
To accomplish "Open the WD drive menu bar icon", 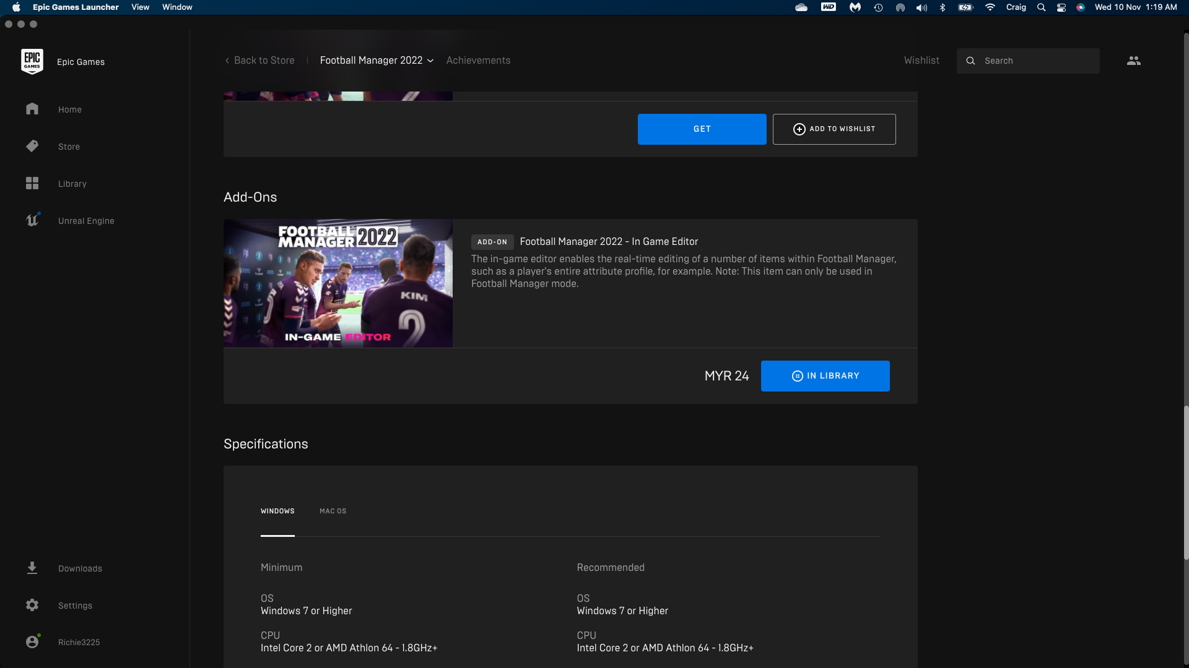I will (x=829, y=7).
